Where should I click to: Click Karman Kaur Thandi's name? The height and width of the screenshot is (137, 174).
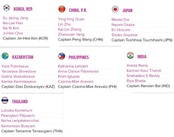(x=144, y=70)
